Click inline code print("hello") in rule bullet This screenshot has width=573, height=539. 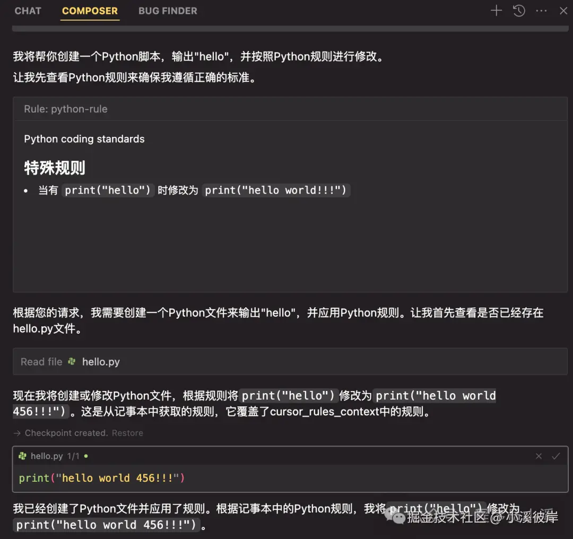[108, 190]
